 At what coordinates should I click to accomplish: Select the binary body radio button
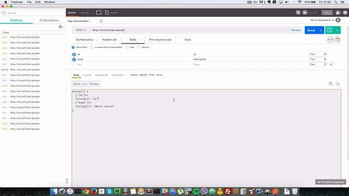pos(139,47)
